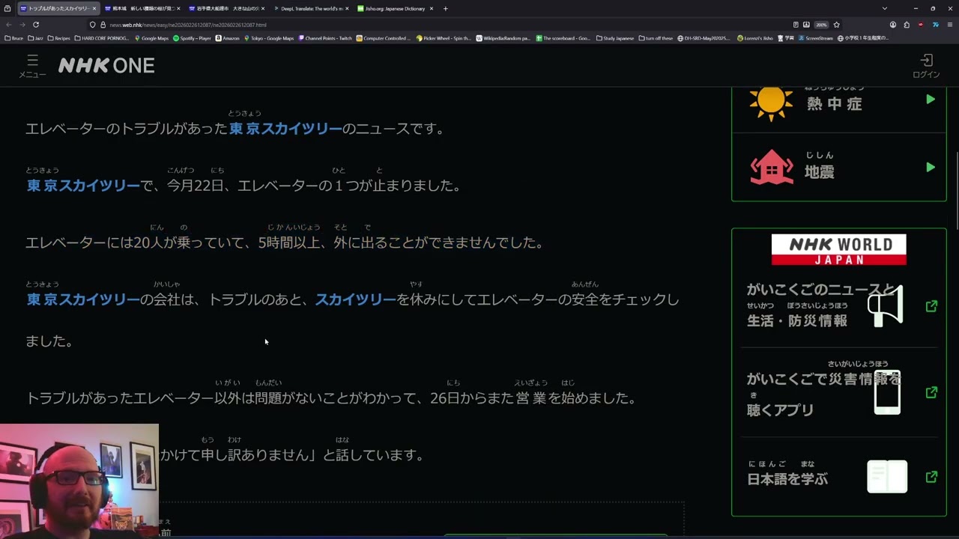Click 東京スカイツリー link before で、今月22日

[83, 186]
